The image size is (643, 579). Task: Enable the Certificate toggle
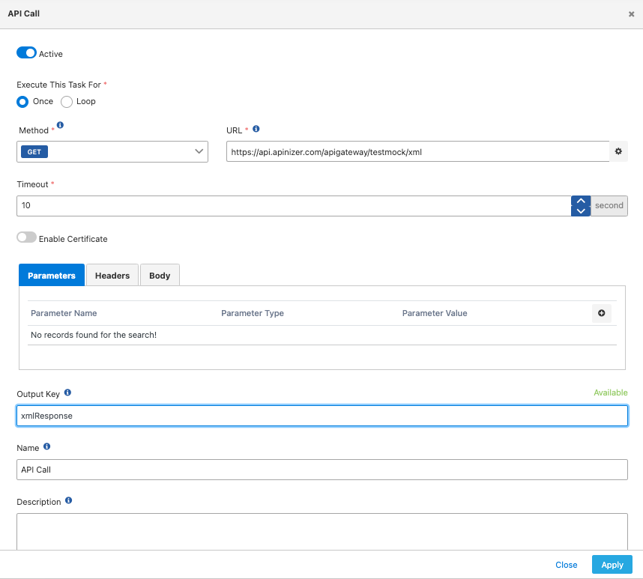[26, 237]
